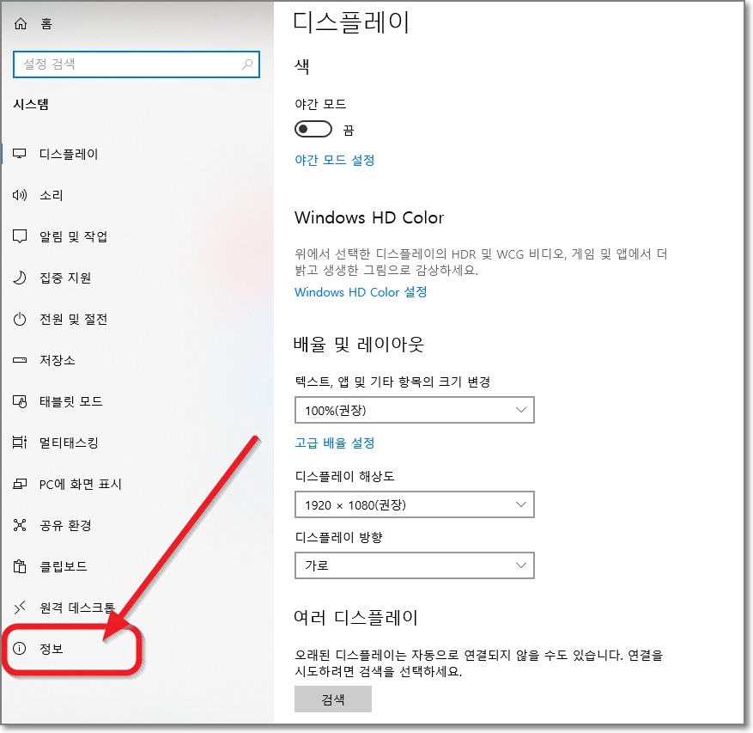Click the power icon for 전원 및 절전
This screenshot has height=733, width=753.
click(20, 319)
